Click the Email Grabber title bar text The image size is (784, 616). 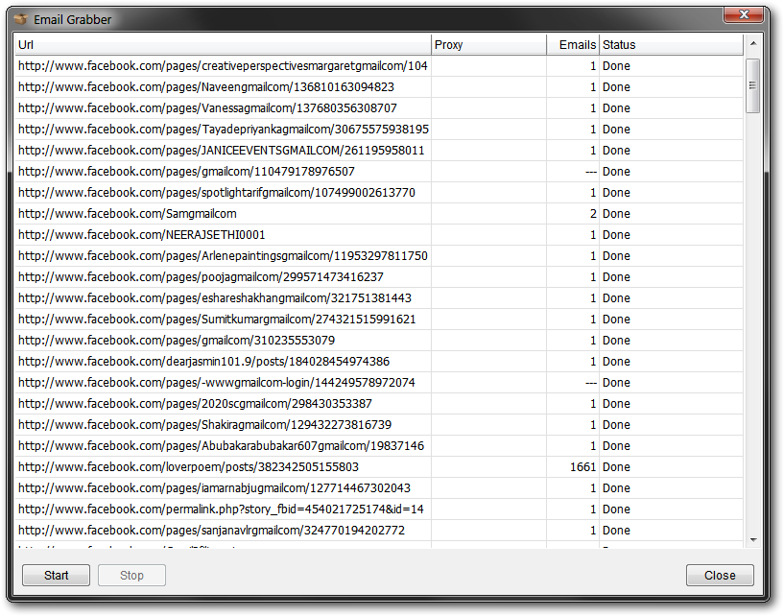(x=73, y=19)
